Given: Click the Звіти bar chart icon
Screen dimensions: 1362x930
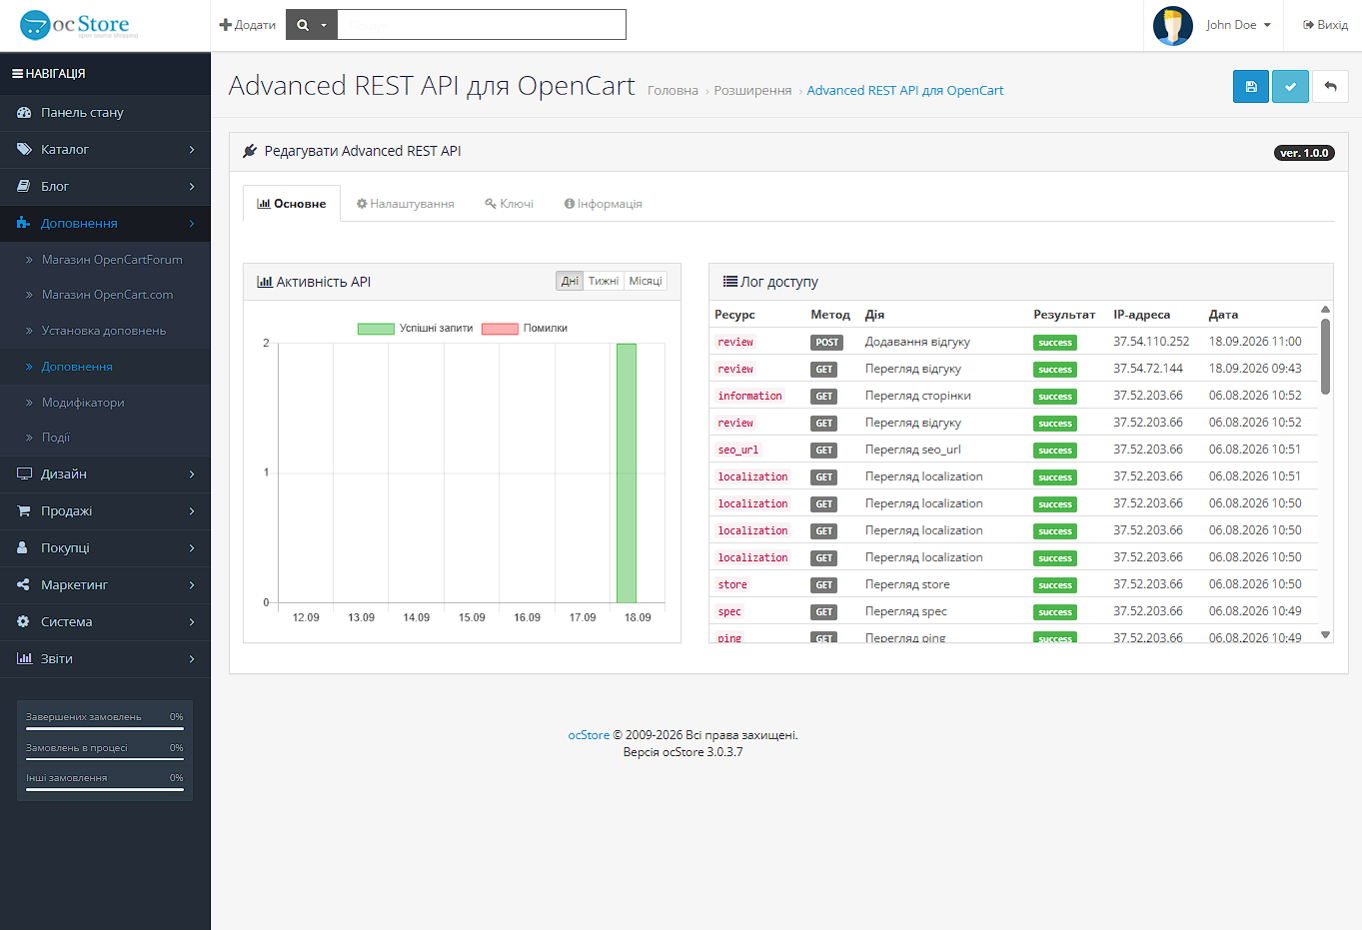Looking at the screenshot, I should [x=24, y=659].
